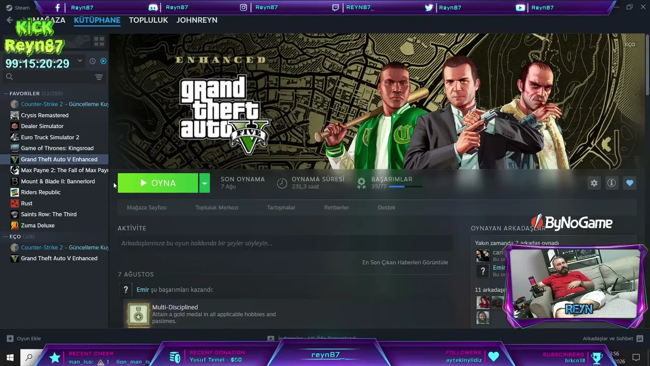Click Game of Thrones: Kingsroad icon
Image resolution: width=650 pixels, height=366 pixels.
(x=15, y=148)
